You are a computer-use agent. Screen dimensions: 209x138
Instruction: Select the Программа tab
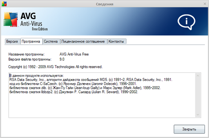tap(31, 41)
